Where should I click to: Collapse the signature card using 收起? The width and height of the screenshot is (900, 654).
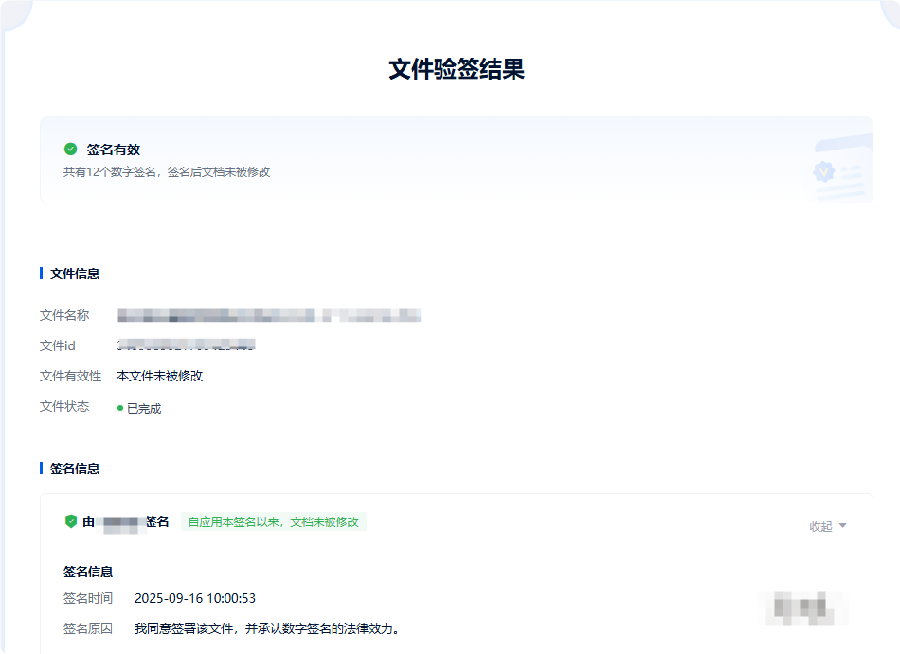(820, 526)
